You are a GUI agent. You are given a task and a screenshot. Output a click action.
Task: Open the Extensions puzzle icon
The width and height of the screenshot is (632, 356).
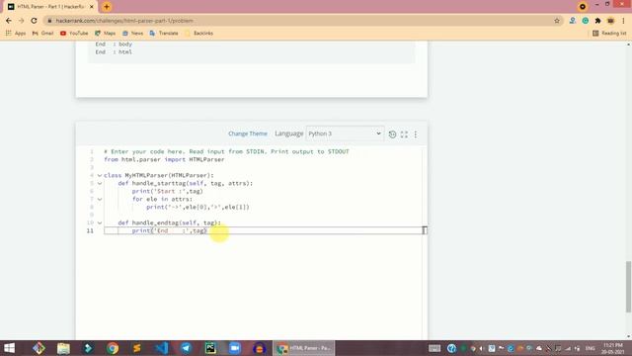point(597,21)
